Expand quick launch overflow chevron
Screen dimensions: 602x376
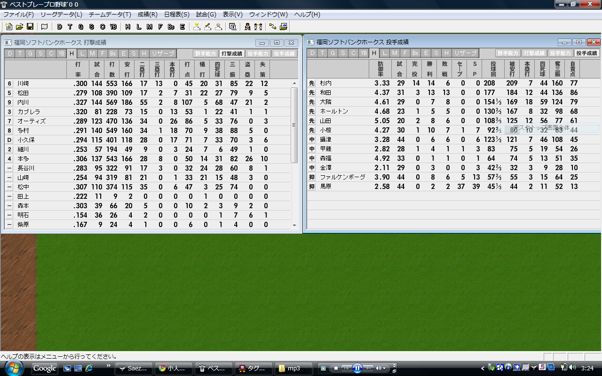pyautogui.click(x=109, y=365)
